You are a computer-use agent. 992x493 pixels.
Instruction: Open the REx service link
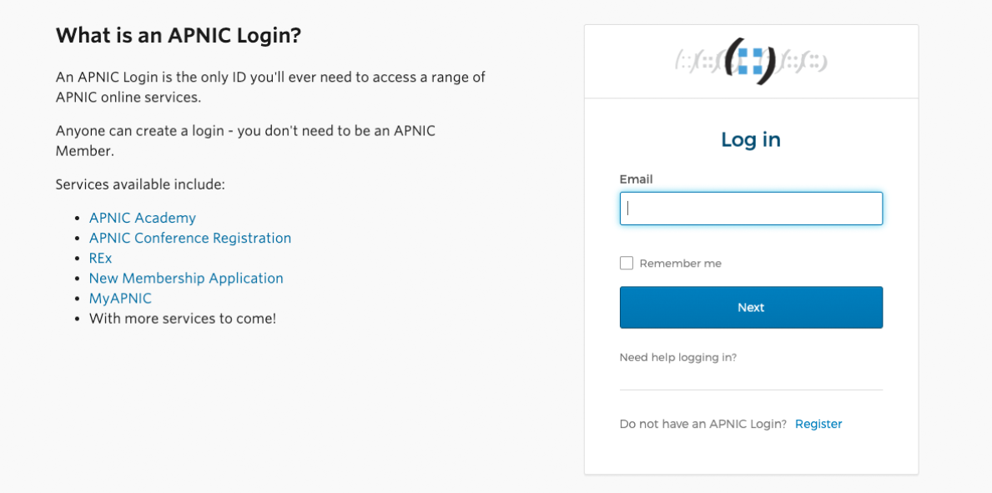coord(100,259)
